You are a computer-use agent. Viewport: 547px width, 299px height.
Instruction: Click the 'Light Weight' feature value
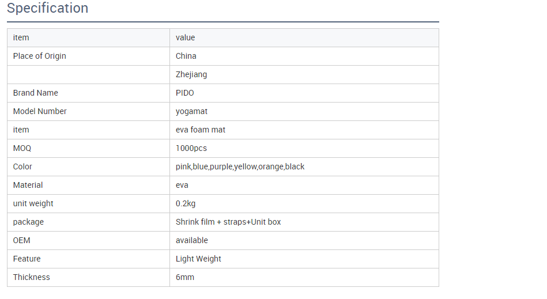198,259
